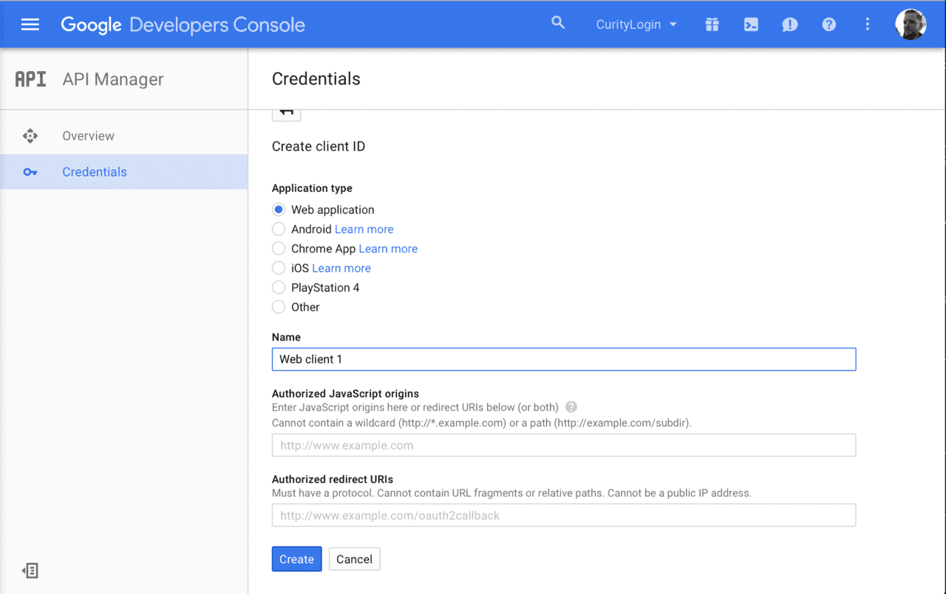Choose PlayStation 4 as application type
The width and height of the screenshot is (946, 594).
(x=279, y=287)
